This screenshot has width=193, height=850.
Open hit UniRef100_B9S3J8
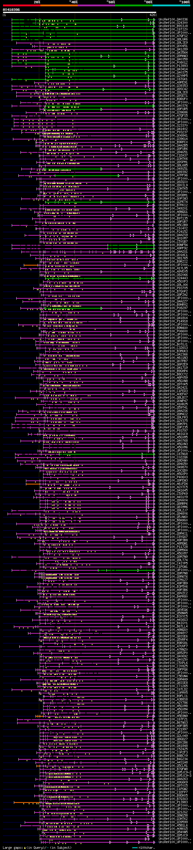pyautogui.click(x=173, y=26)
